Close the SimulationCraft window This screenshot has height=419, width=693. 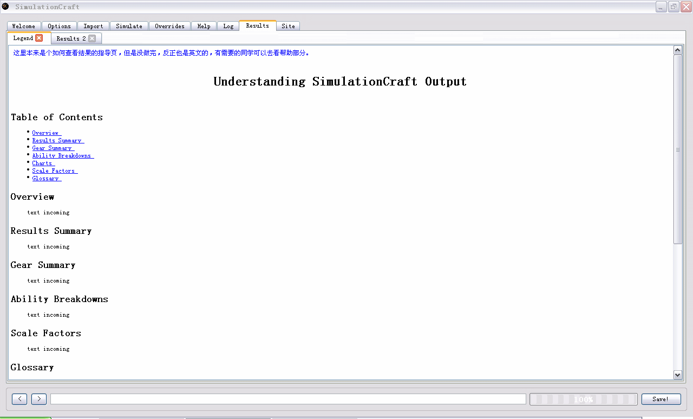[x=686, y=6]
